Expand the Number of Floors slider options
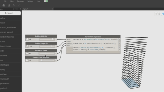This screenshot has height=92, width=164. [27, 53]
